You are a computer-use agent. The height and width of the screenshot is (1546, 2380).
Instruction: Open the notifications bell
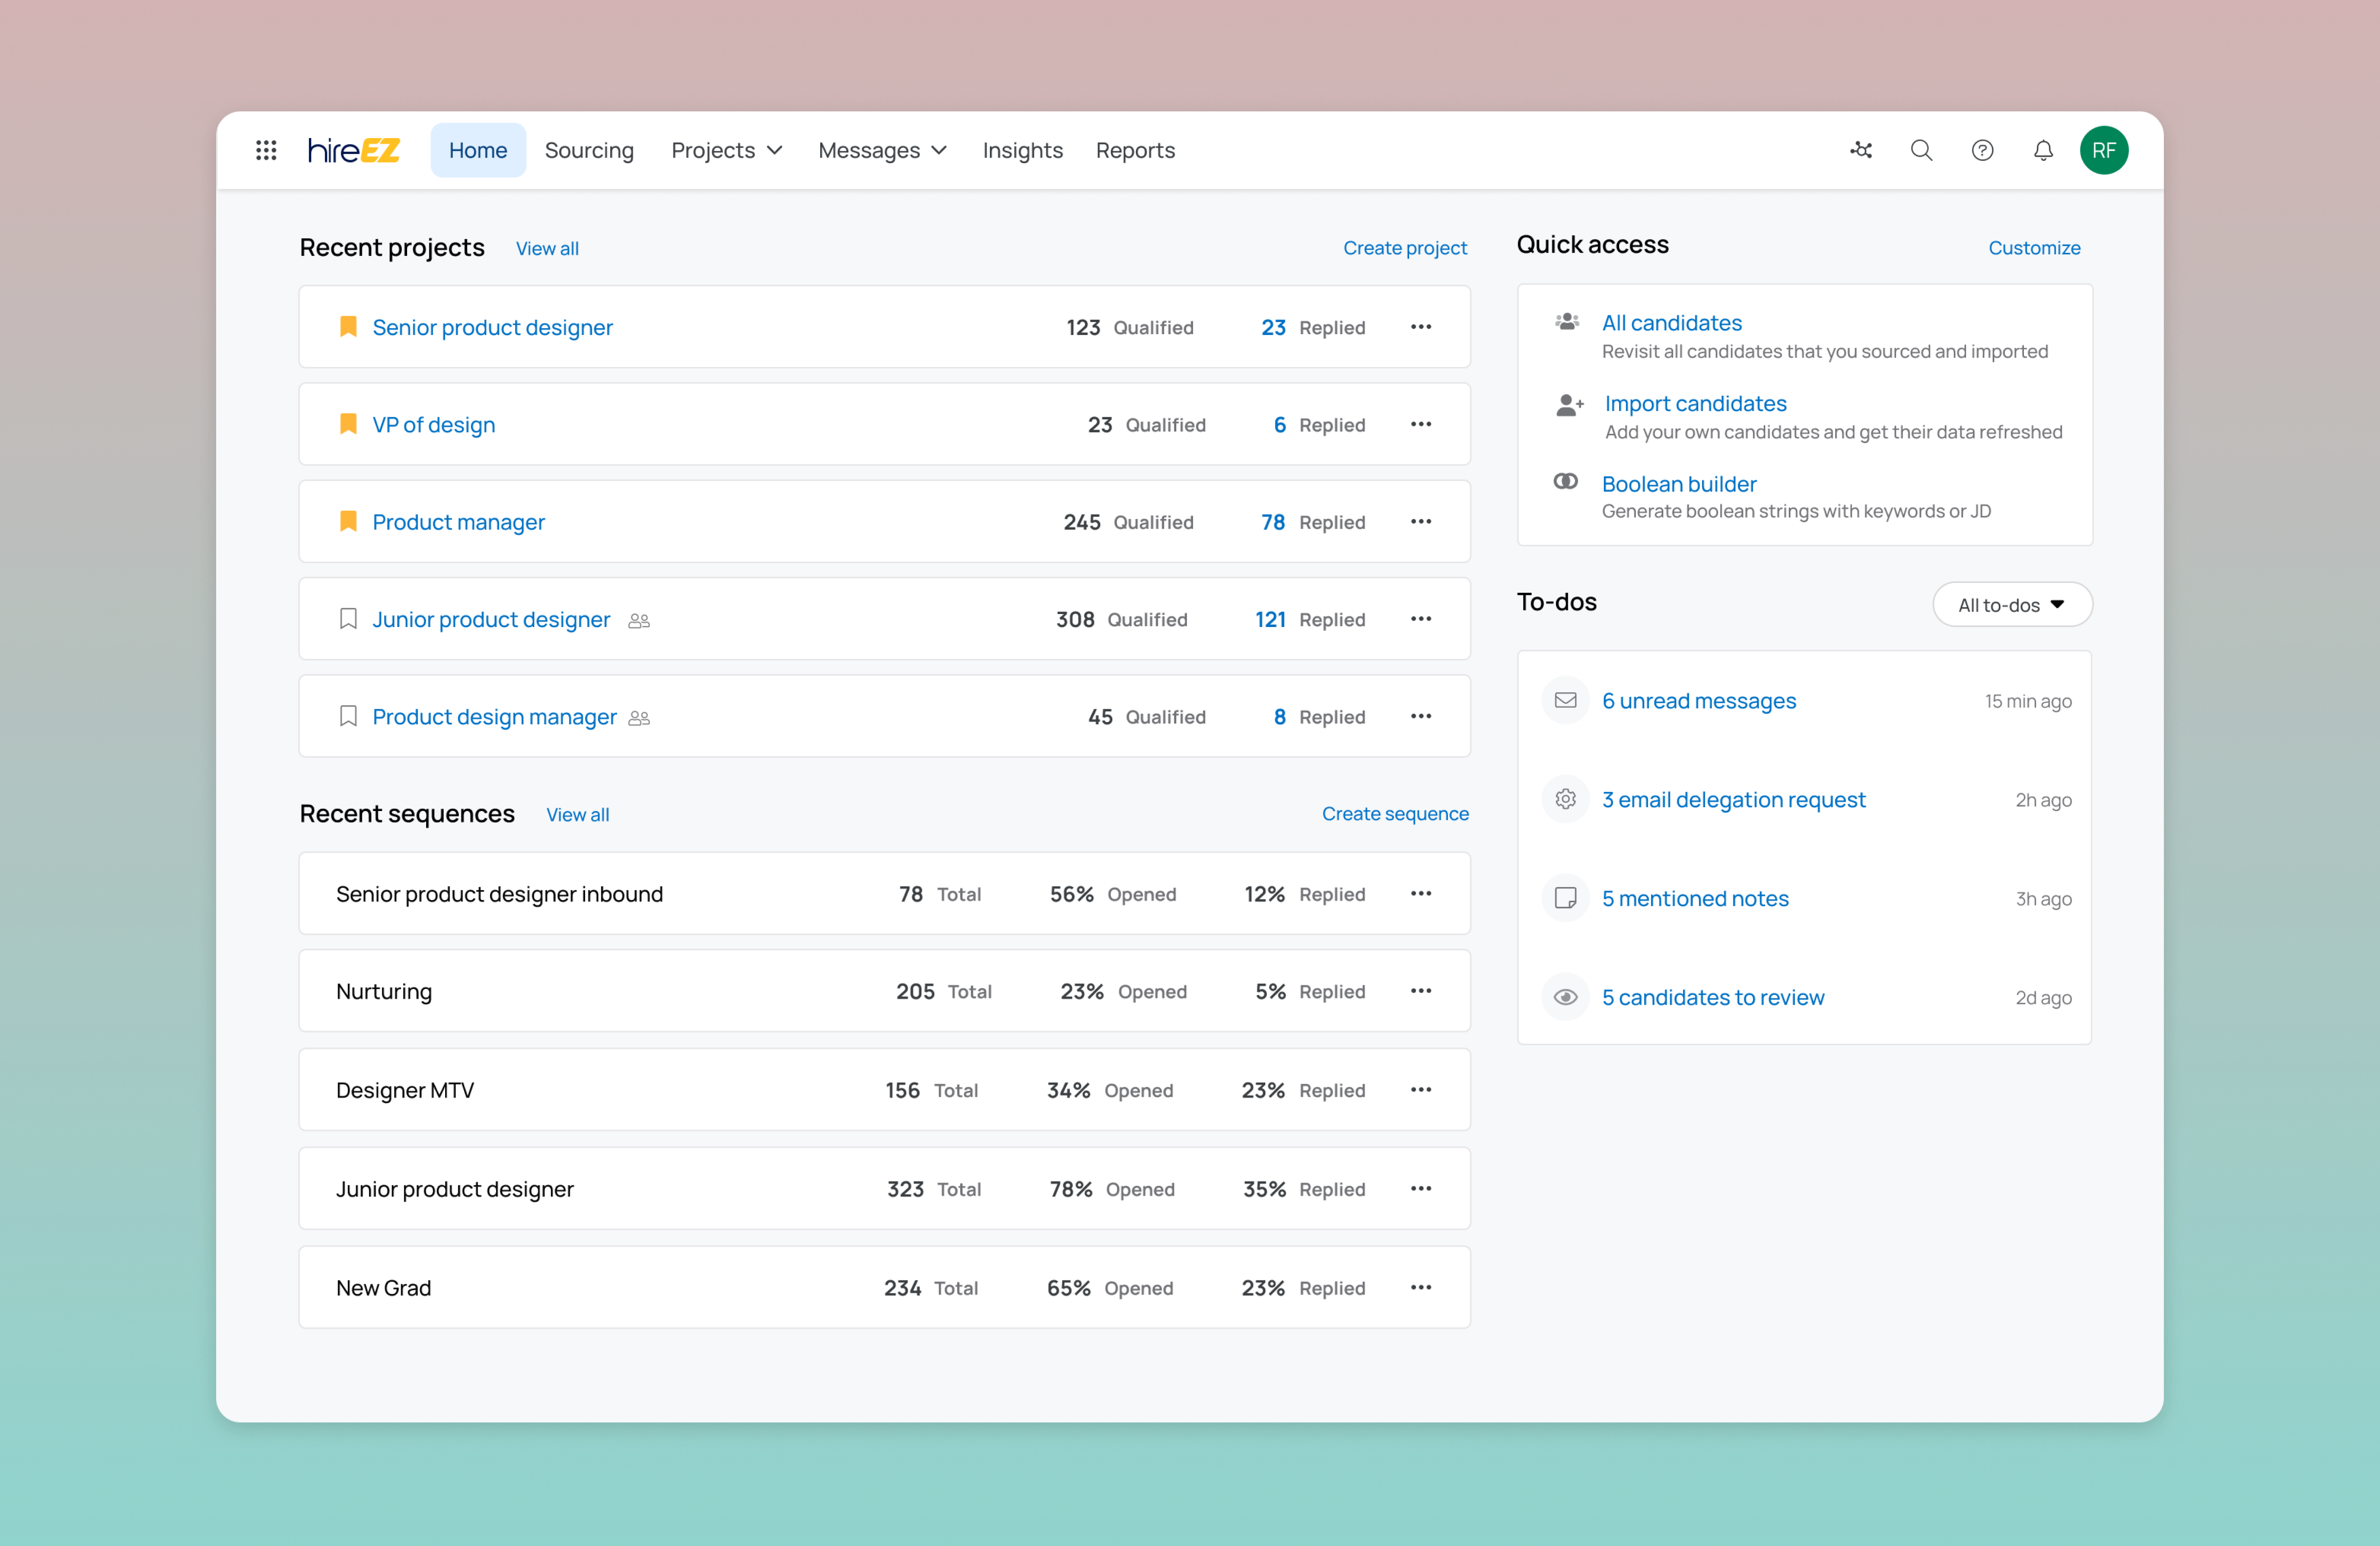tap(2043, 150)
